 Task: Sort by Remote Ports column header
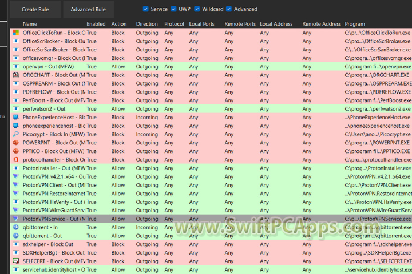(x=240, y=24)
